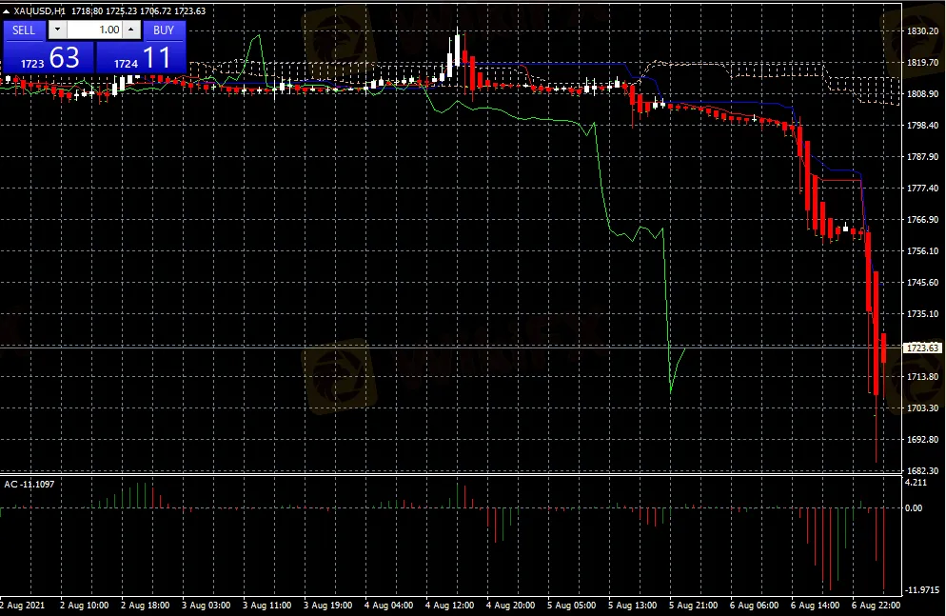946x616 pixels.
Task: Click the 1724 11 buy price tile
Action: pos(142,57)
